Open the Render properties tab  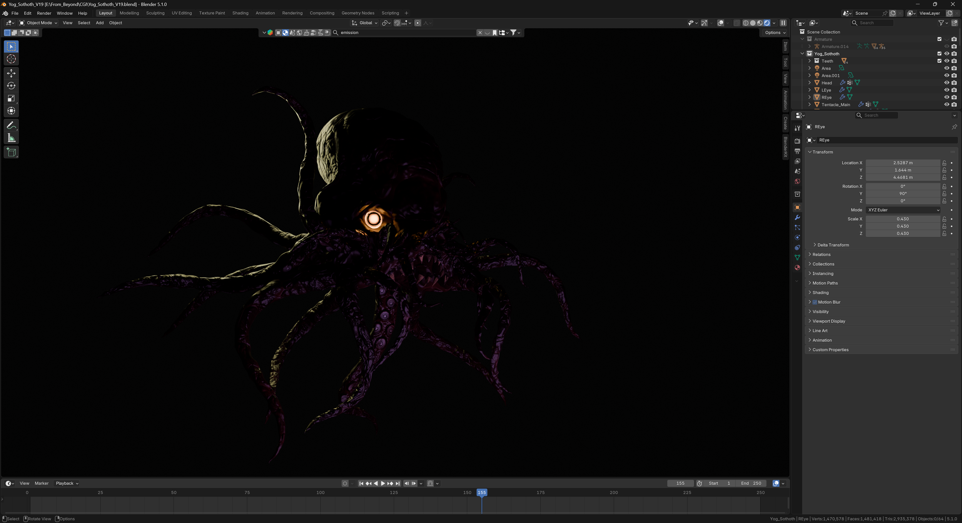[797, 141]
